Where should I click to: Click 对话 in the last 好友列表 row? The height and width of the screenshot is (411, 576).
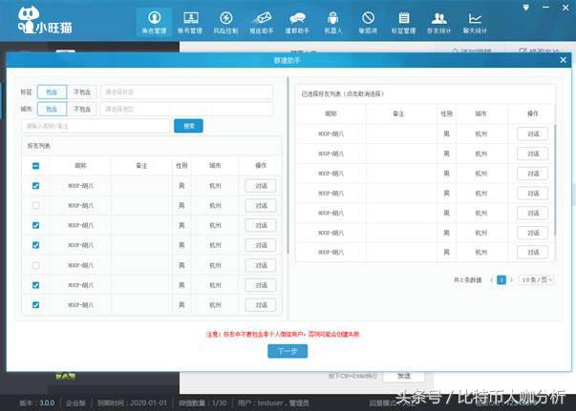[x=261, y=305]
